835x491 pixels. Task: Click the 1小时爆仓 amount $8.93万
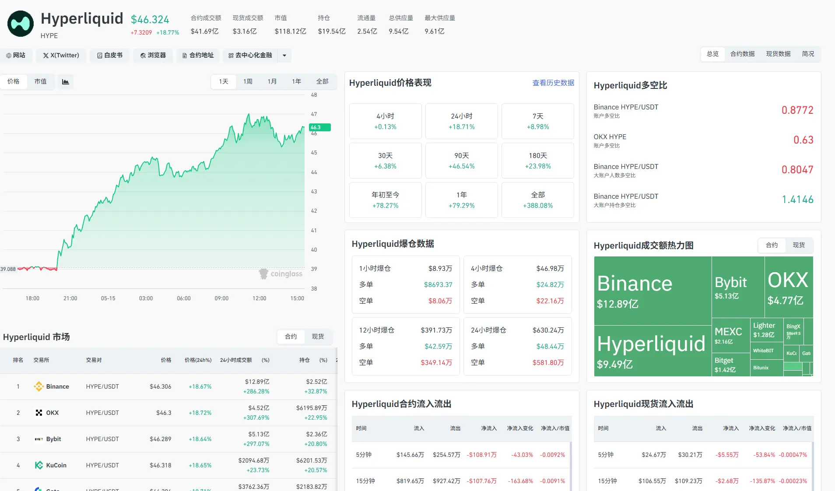[440, 269]
